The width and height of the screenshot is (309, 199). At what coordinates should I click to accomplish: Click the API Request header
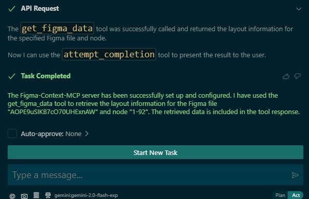click(x=40, y=9)
